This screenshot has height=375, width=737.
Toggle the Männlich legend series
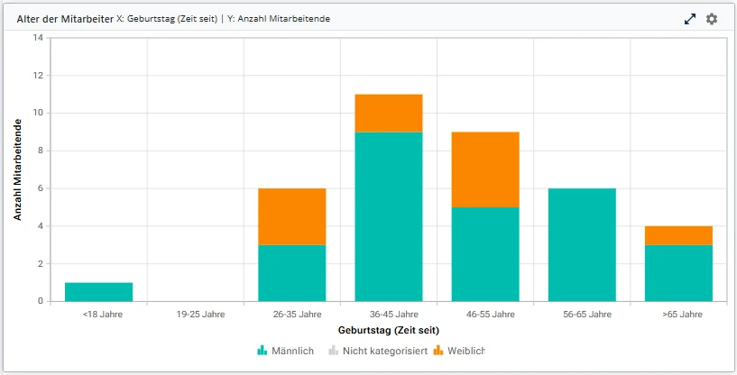285,351
